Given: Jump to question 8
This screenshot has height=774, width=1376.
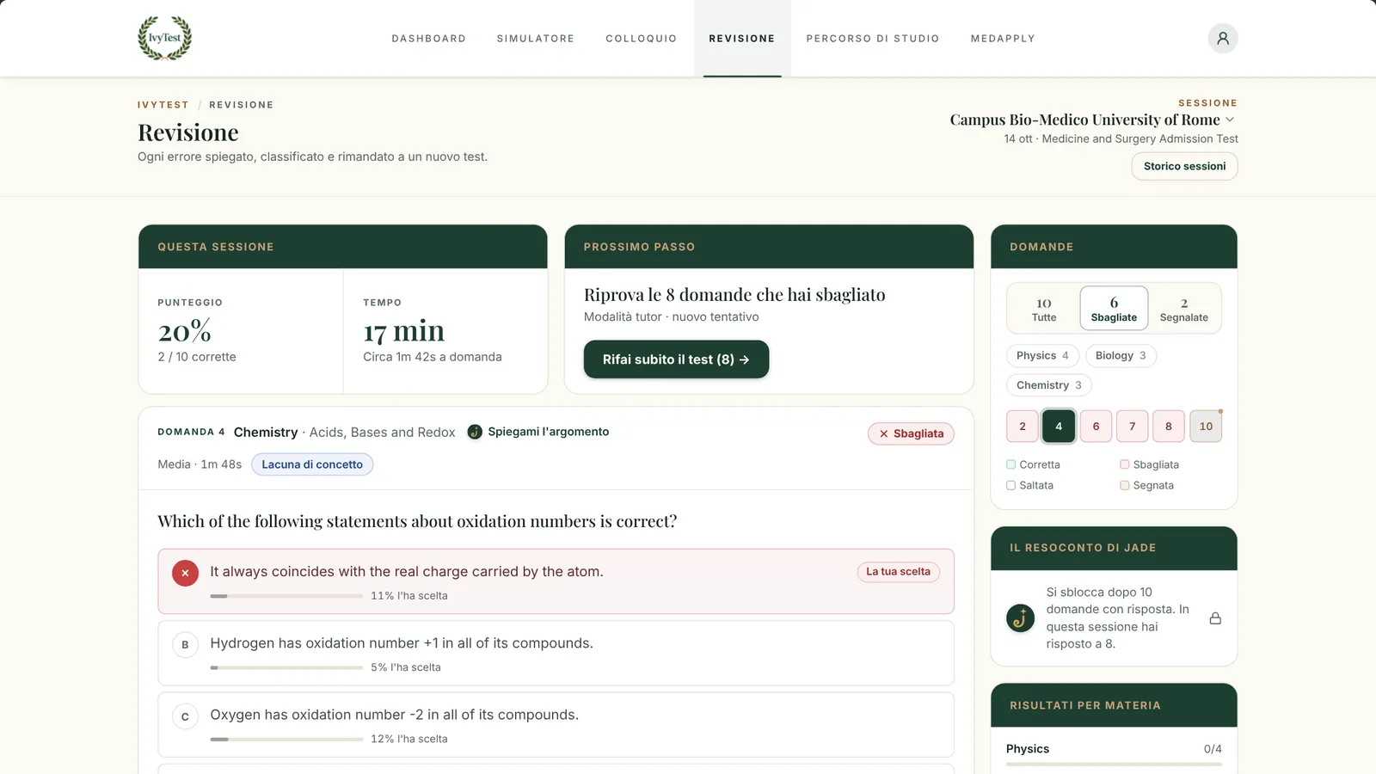Looking at the screenshot, I should pos(1169,426).
